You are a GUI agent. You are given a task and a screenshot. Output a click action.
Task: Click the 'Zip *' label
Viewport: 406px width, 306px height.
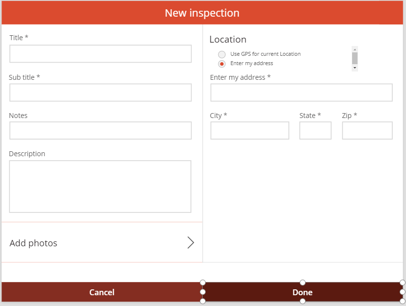tap(349, 116)
